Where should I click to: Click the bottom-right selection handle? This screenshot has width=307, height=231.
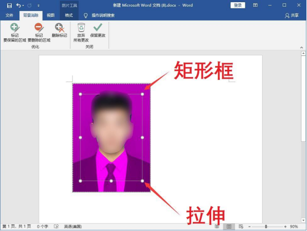point(142,181)
